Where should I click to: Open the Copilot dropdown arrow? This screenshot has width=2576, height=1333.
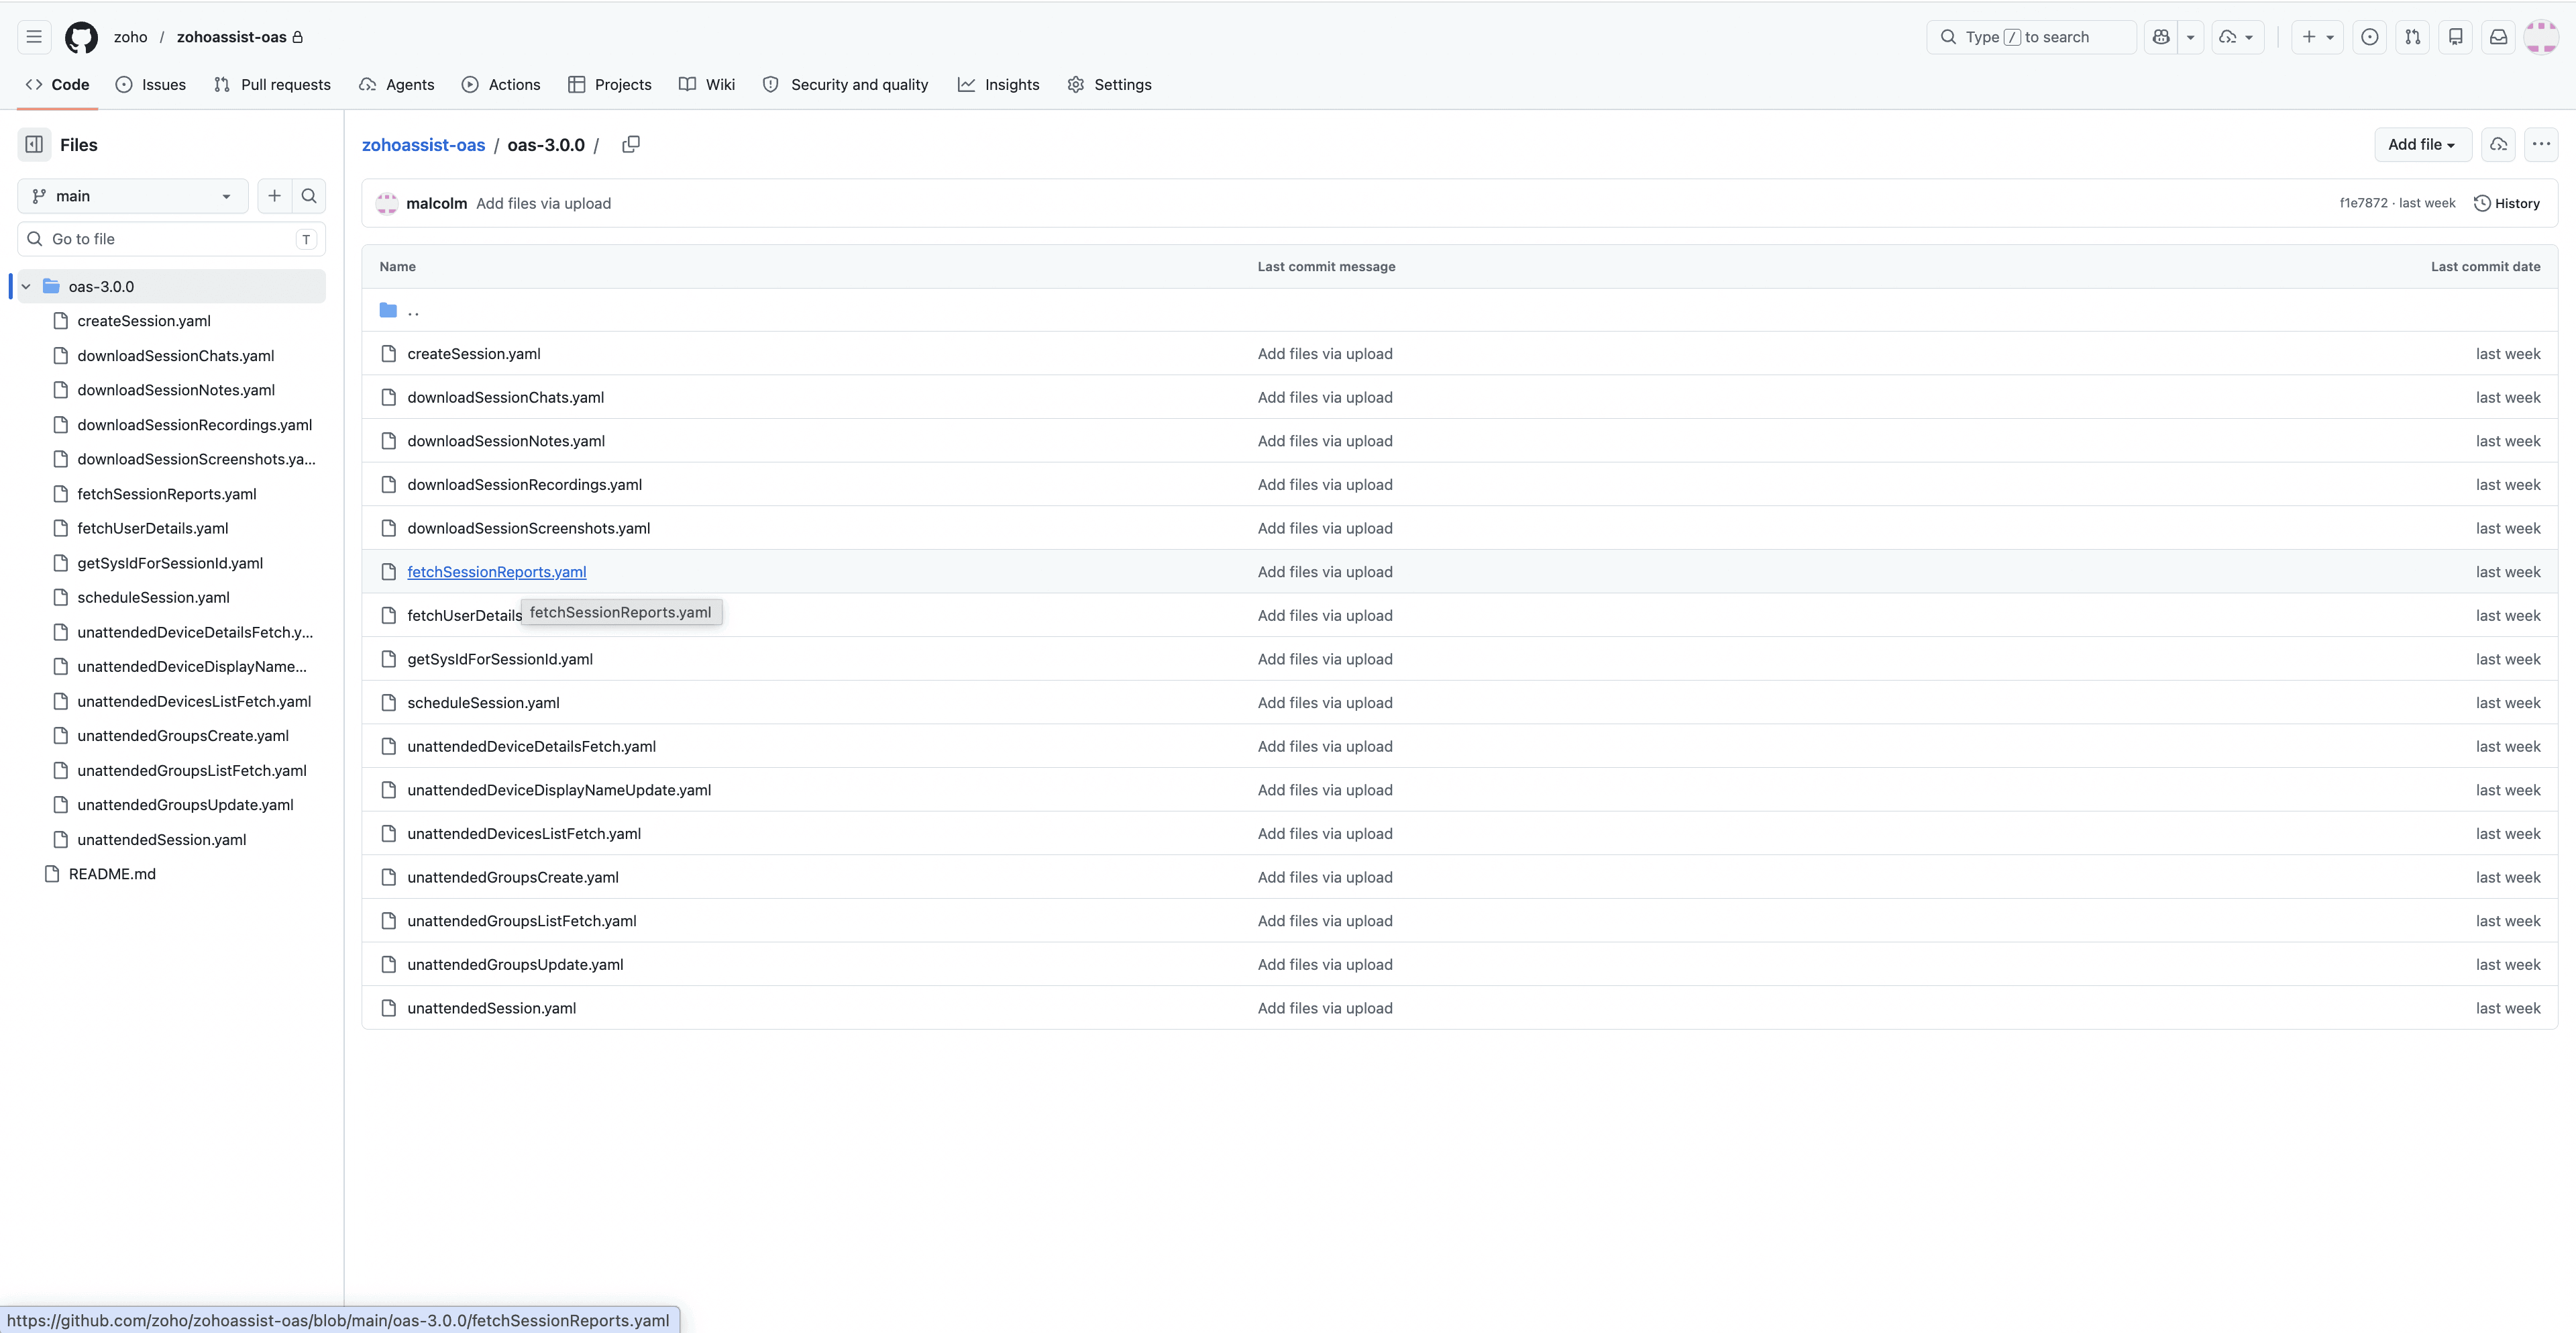click(x=2190, y=37)
